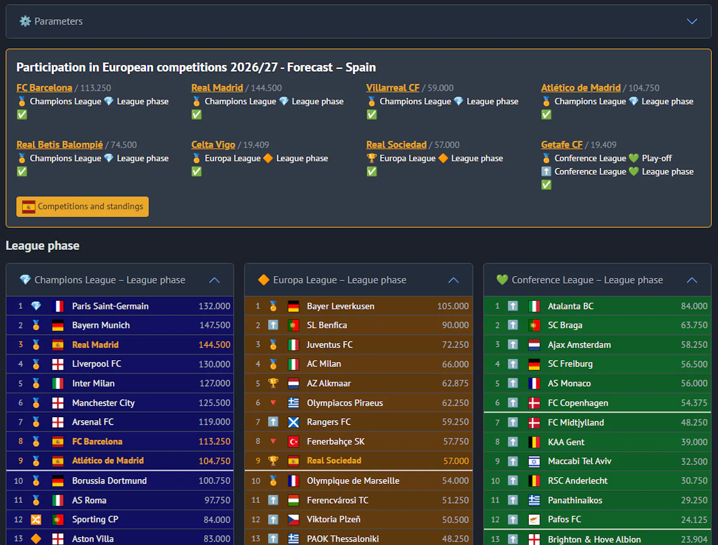This screenshot has width=718, height=545.
Task: Collapse Champions League league phase table
Action: coord(215,280)
